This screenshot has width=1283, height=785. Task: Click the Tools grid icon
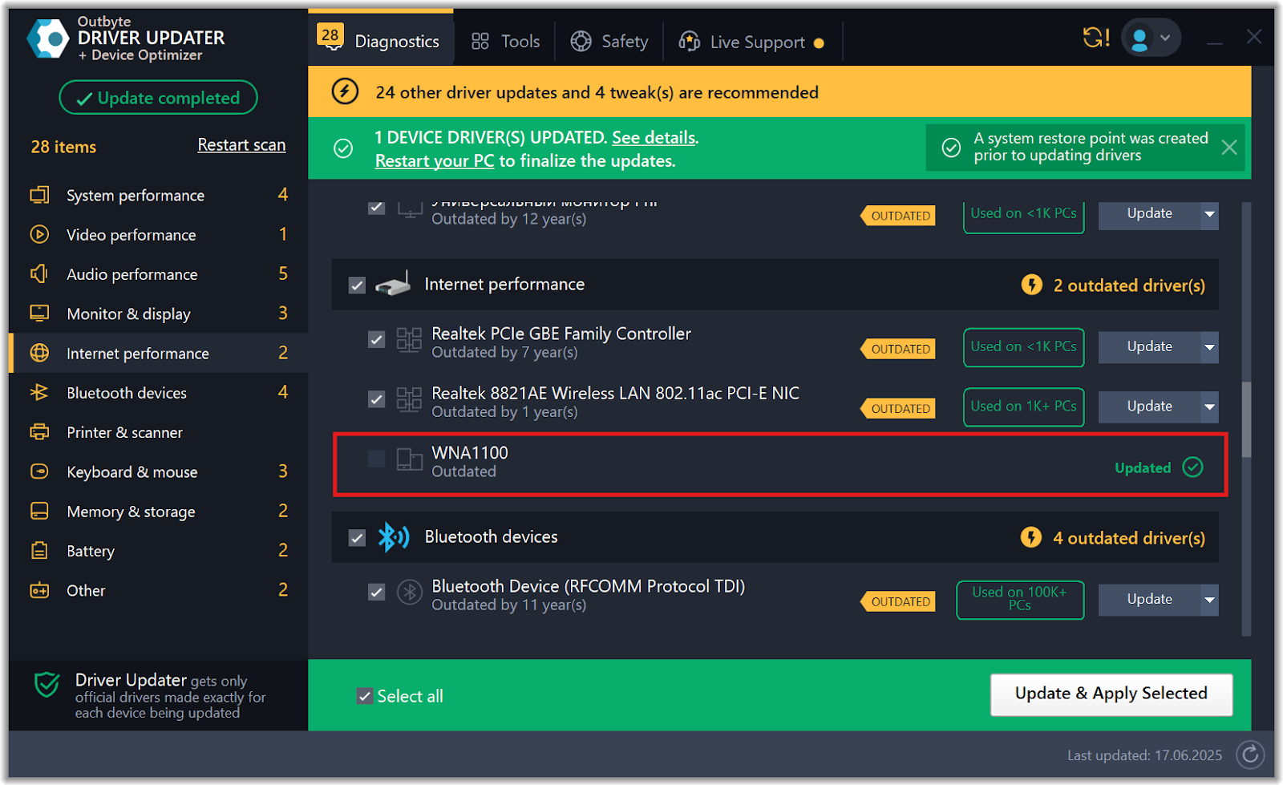pos(480,42)
